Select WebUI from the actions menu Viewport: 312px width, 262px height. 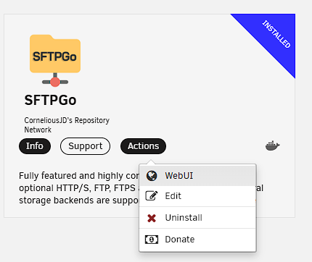(x=197, y=176)
